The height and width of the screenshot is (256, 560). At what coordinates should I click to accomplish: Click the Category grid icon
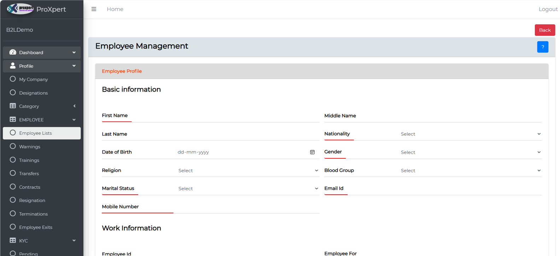point(13,106)
